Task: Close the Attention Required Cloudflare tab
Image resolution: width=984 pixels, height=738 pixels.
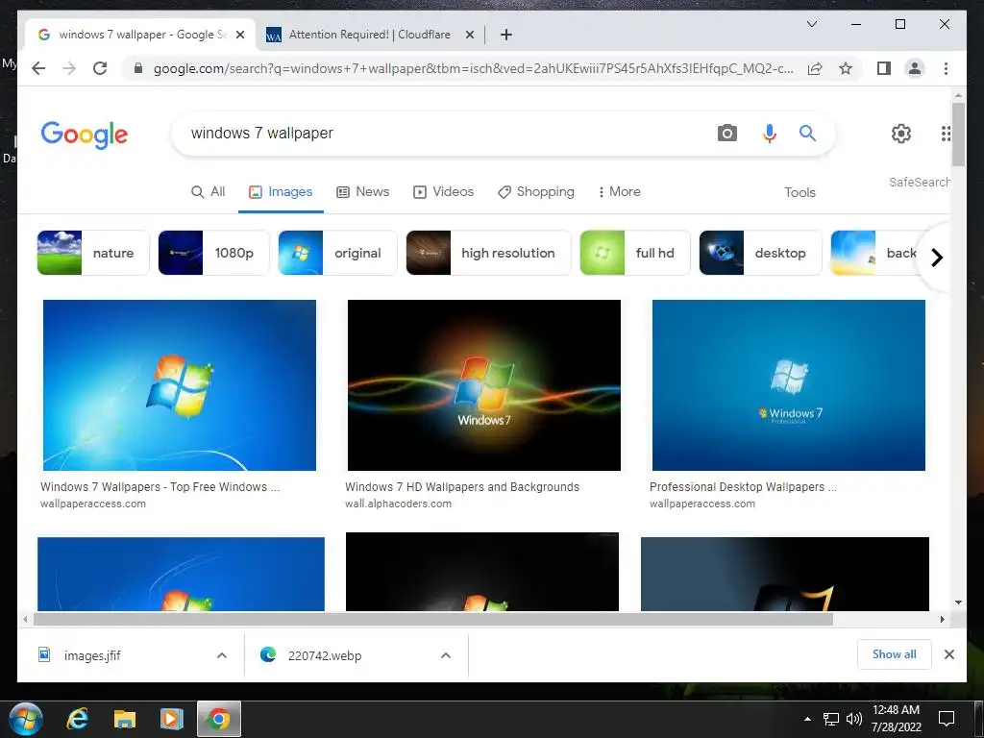Action: tap(469, 35)
